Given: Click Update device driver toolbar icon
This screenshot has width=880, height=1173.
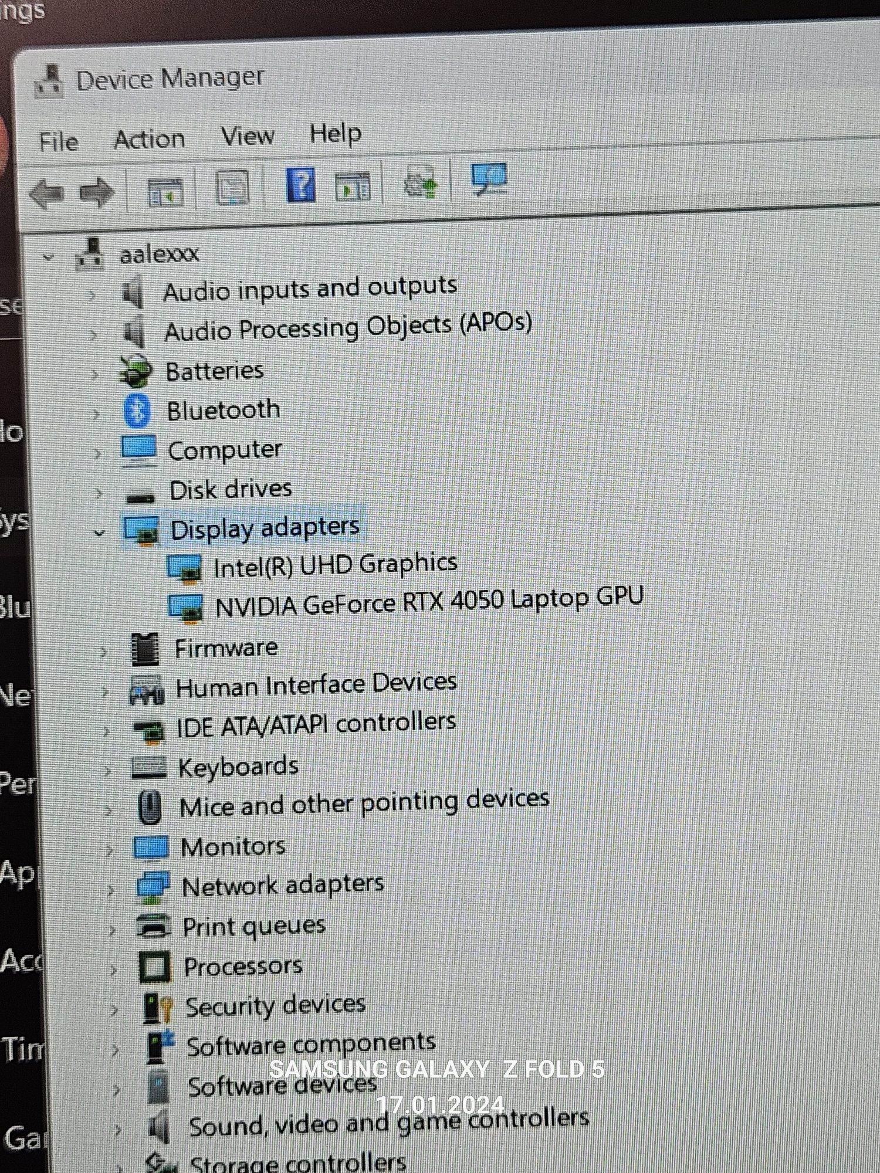Looking at the screenshot, I should (x=420, y=182).
